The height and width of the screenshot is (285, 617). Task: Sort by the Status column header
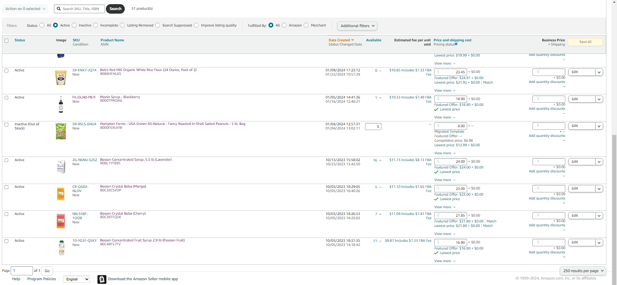(20, 40)
